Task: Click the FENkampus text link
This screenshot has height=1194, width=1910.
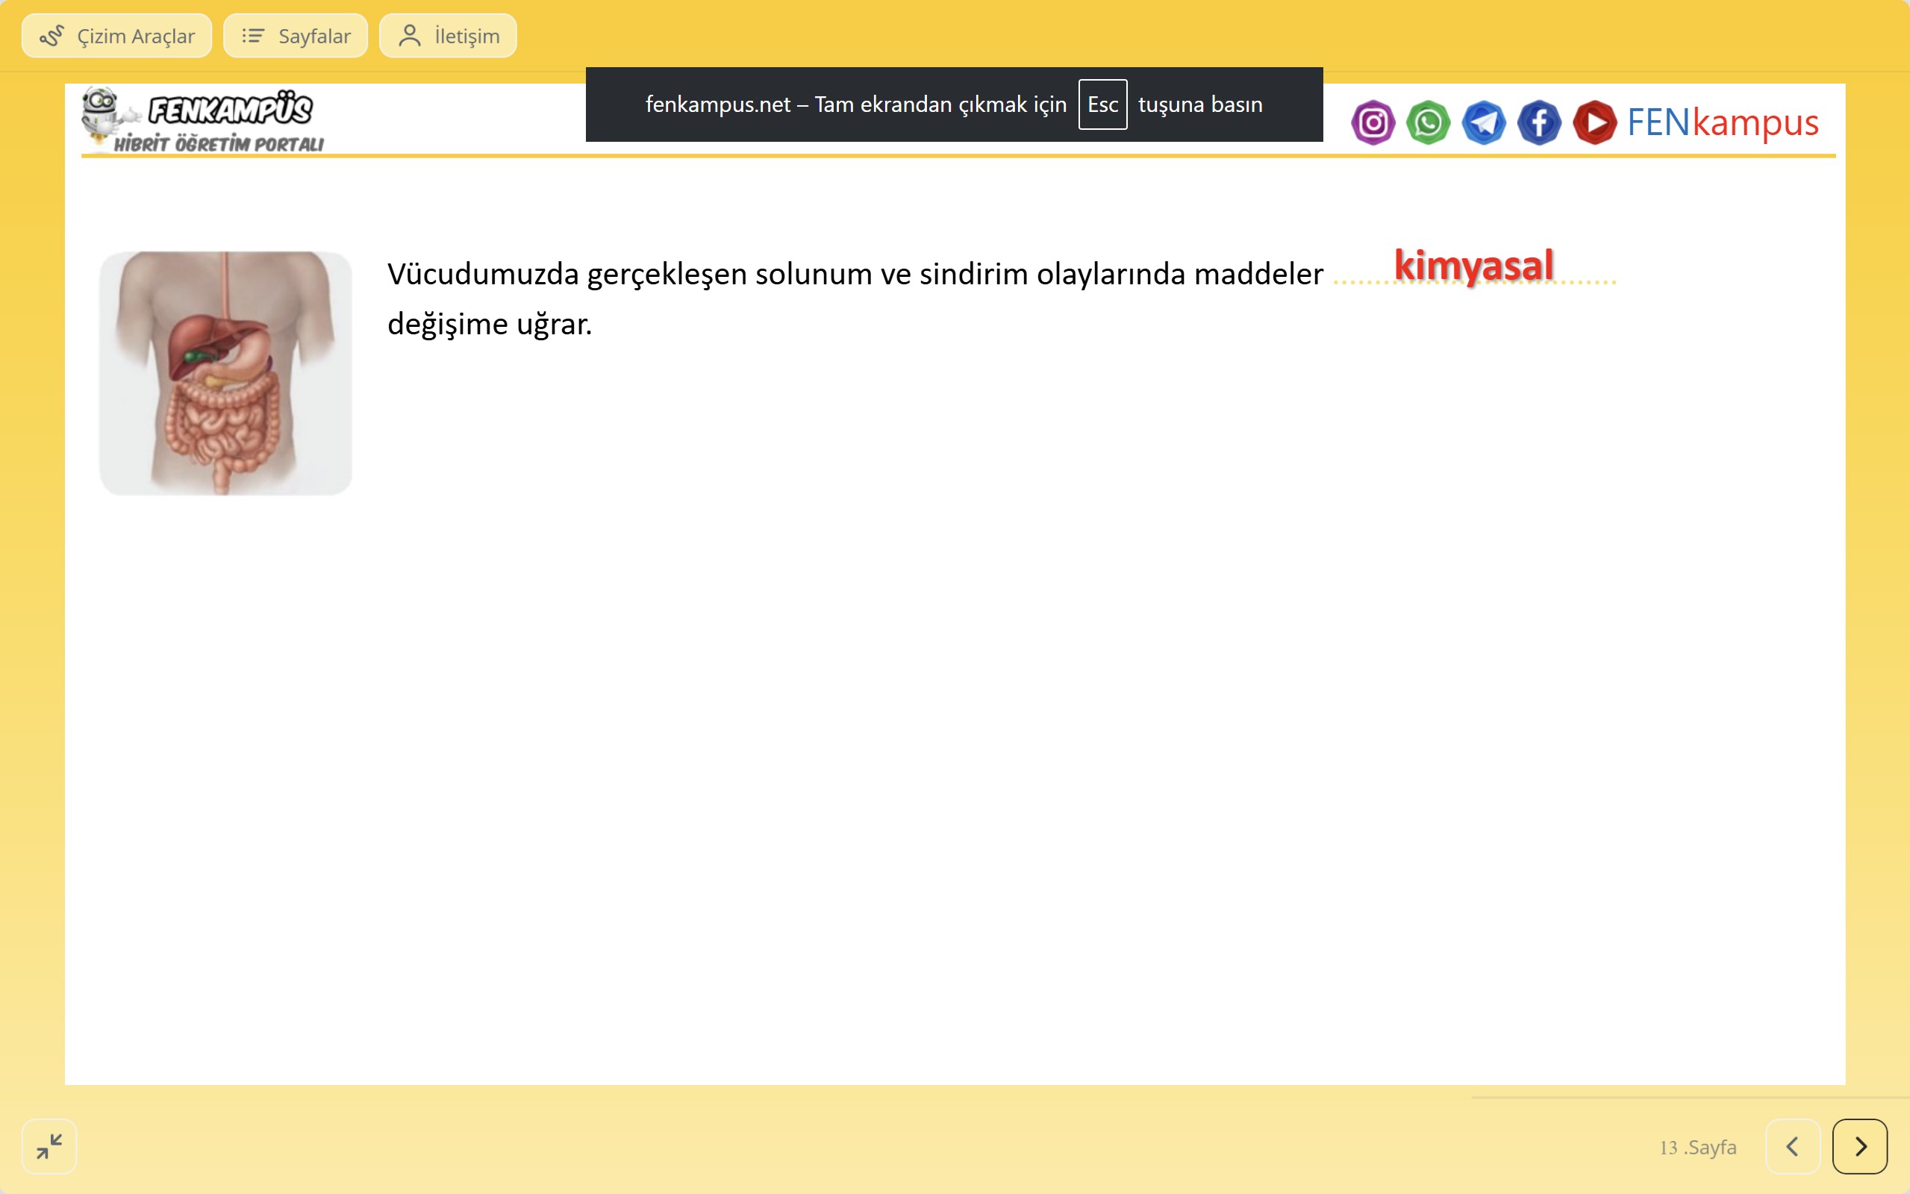Action: (x=1722, y=123)
